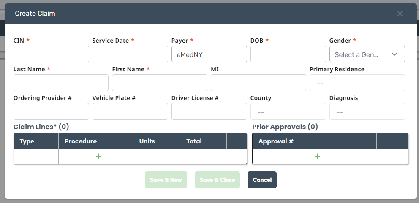Click the Payer field showing eMedNY
This screenshot has height=203, width=419.
209,54
